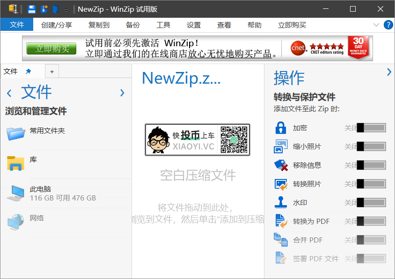The height and width of the screenshot is (279, 395).
Task: Open the 备份 tab
Action: tap(133, 25)
